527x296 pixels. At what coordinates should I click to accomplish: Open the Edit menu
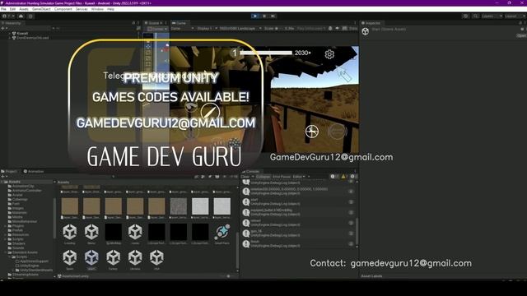pos(12,9)
